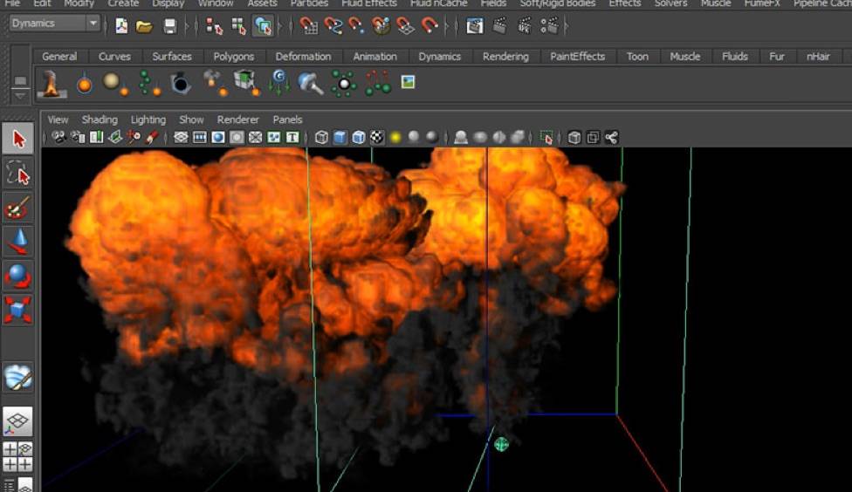Activate the Move tool
The width and height of the screenshot is (852, 492).
[x=17, y=241]
